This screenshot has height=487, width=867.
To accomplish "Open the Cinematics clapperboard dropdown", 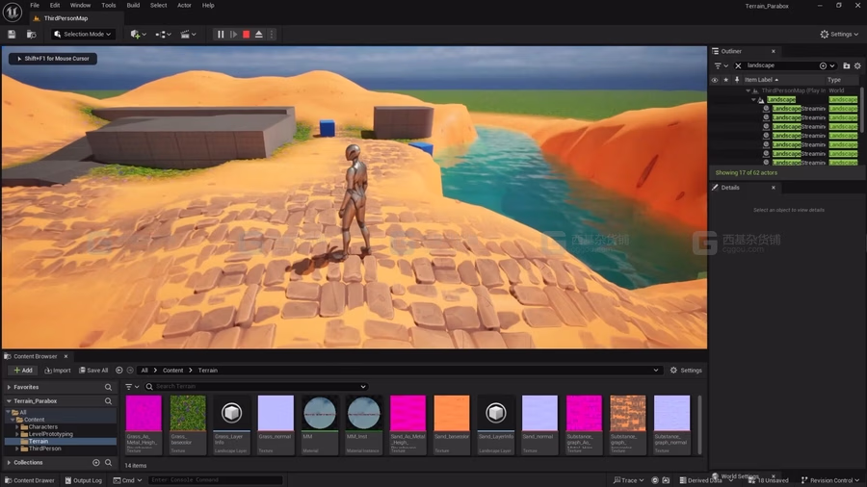I will (x=188, y=35).
